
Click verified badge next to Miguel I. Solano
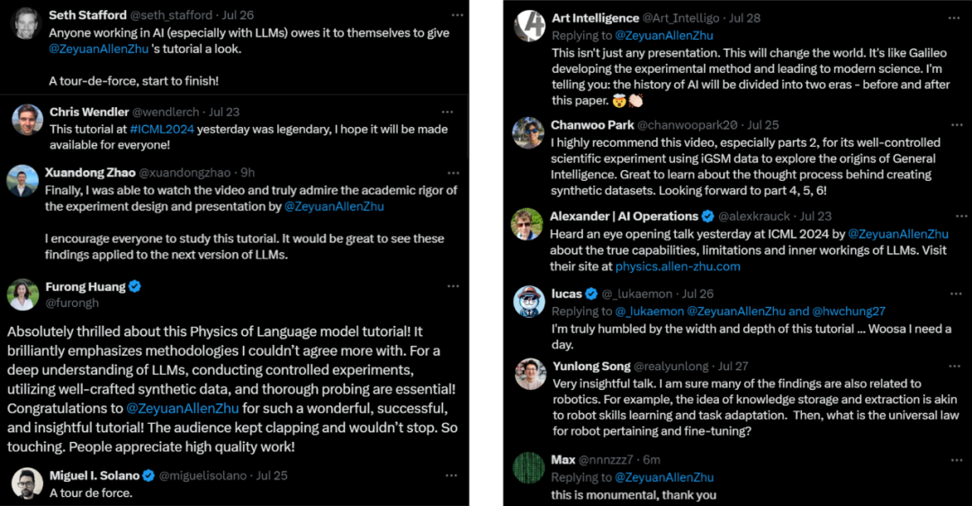point(148,474)
